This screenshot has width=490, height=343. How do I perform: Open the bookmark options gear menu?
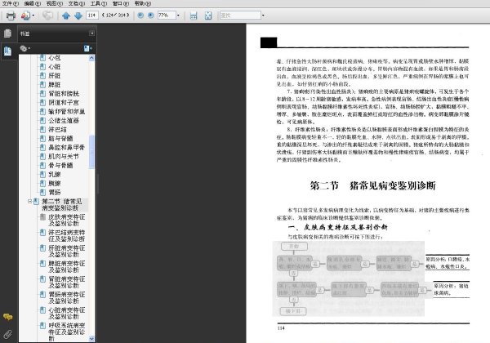[x=24, y=48]
